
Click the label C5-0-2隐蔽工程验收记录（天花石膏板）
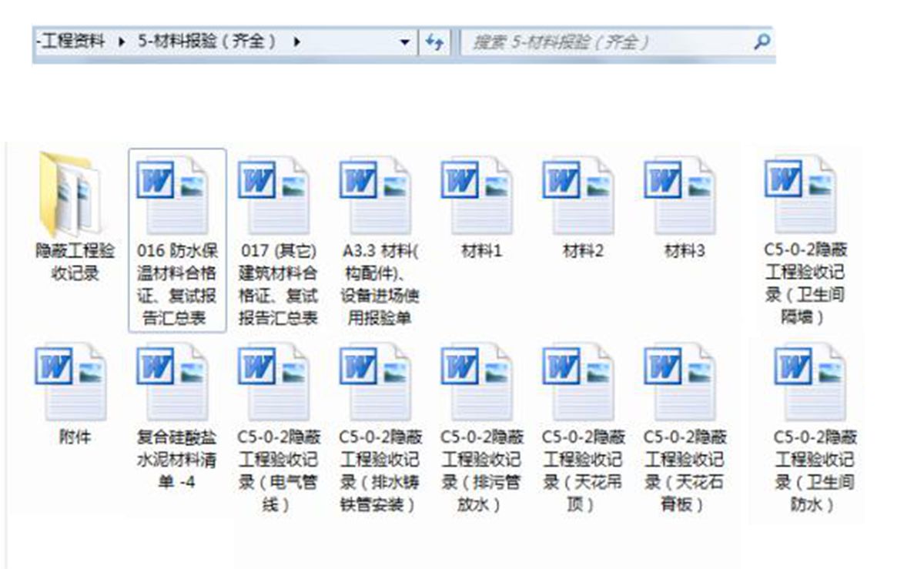point(685,470)
